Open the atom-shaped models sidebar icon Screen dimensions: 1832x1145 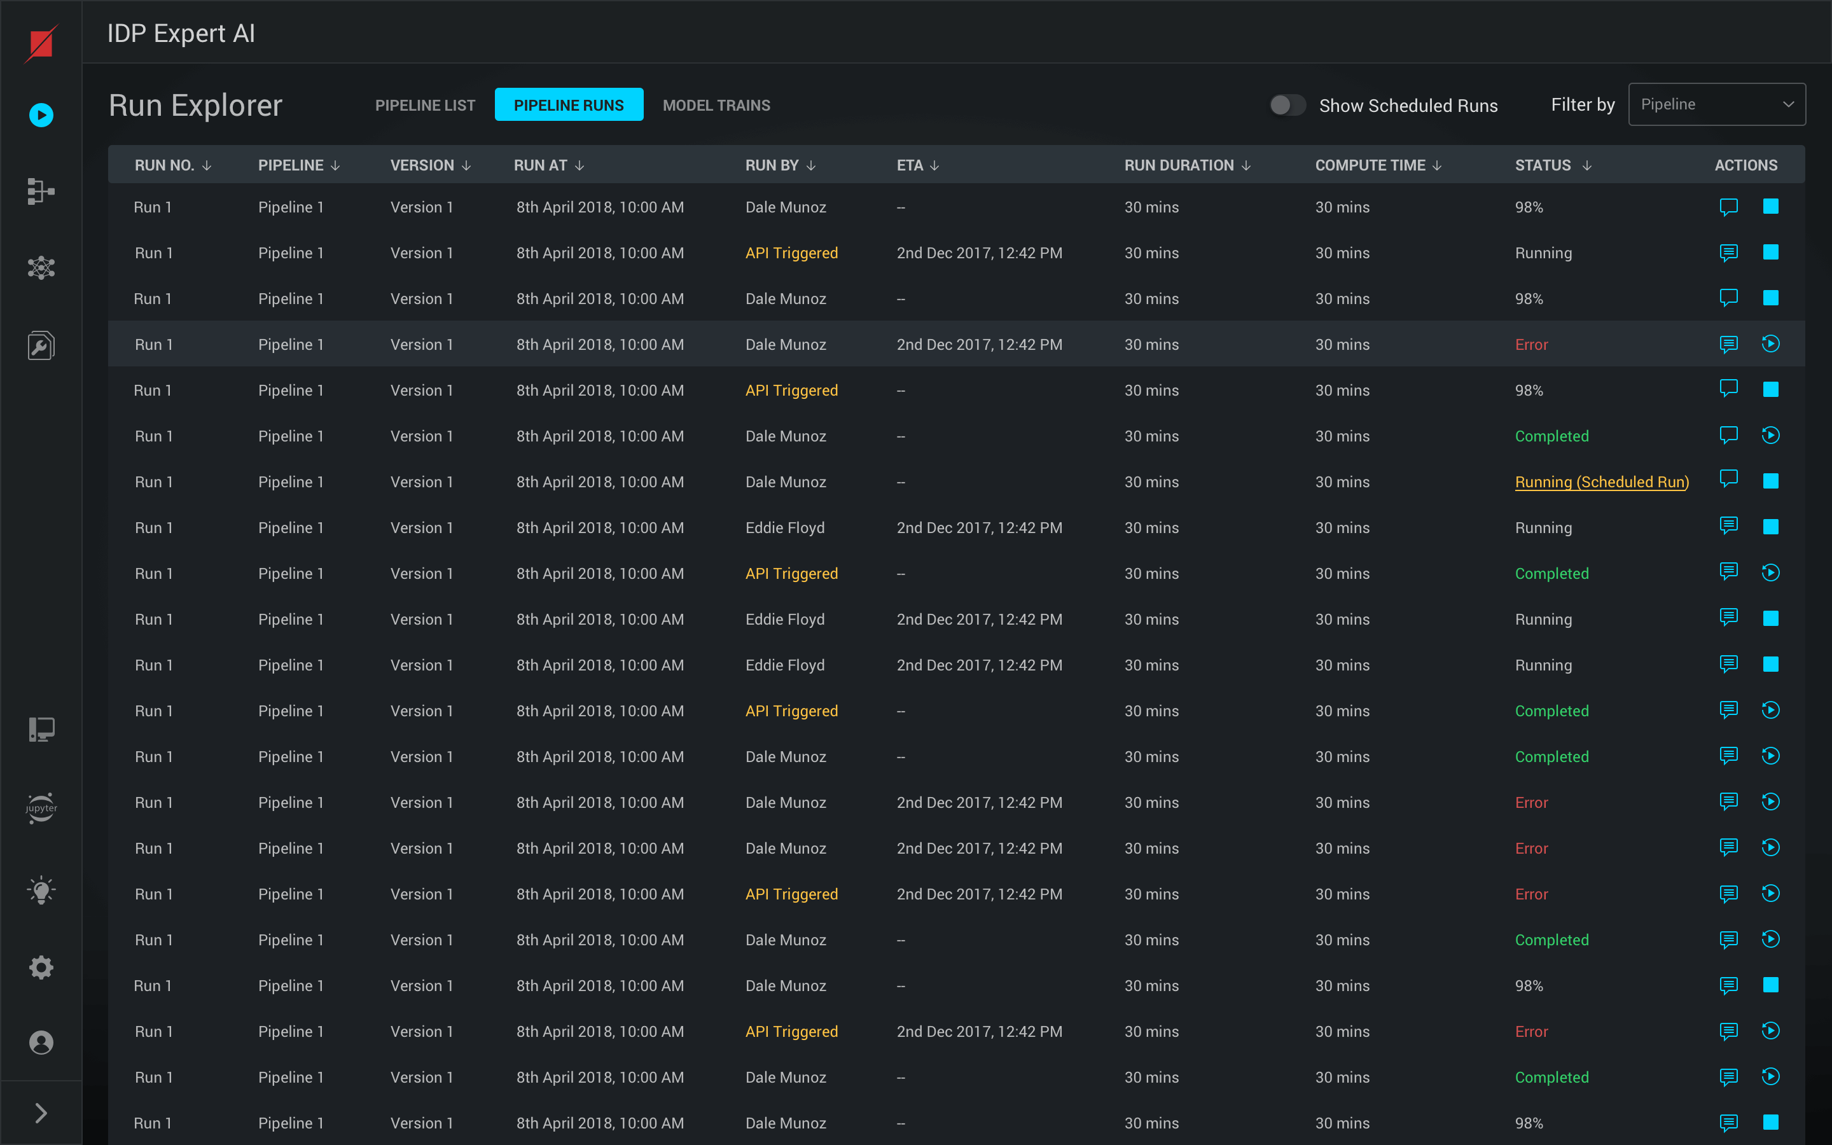[x=41, y=268]
